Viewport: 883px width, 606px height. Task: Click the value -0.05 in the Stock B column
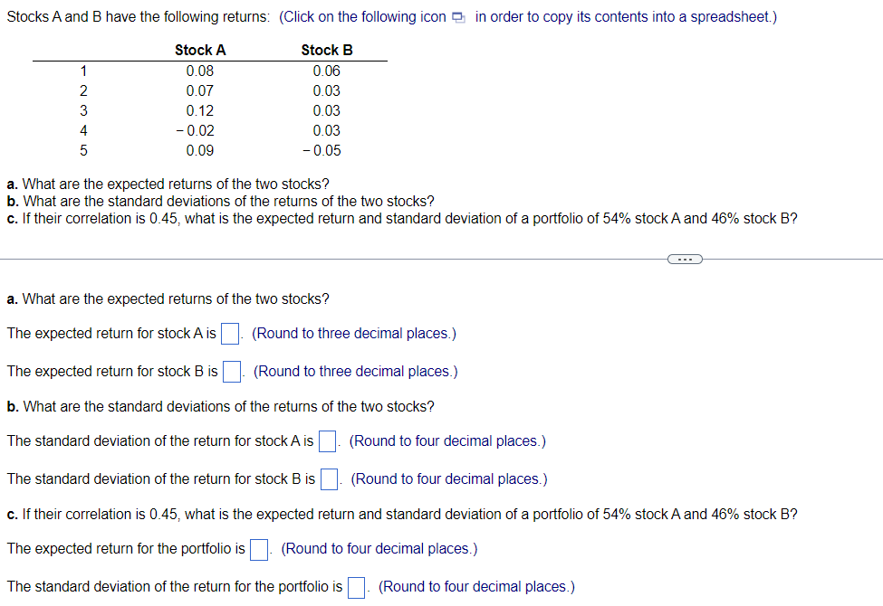327,150
